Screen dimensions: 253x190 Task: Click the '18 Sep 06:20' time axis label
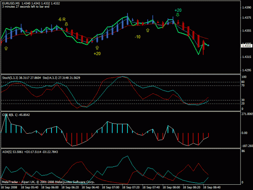[x=70, y=188]
